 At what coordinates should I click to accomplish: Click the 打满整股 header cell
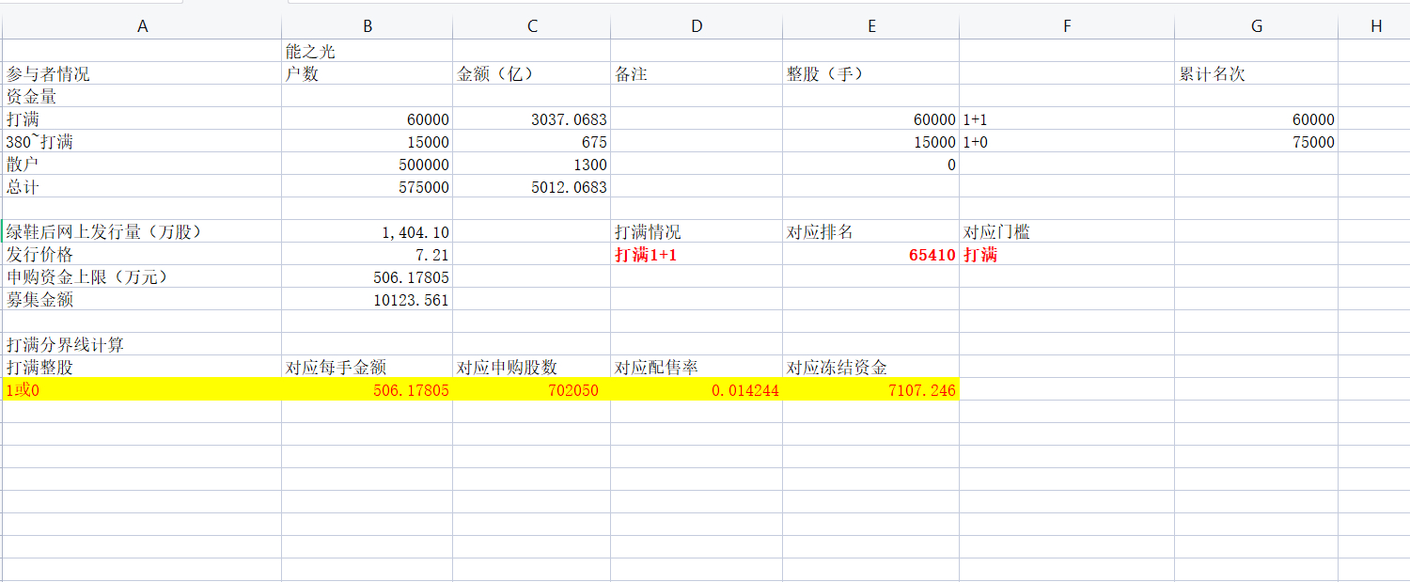click(x=142, y=368)
